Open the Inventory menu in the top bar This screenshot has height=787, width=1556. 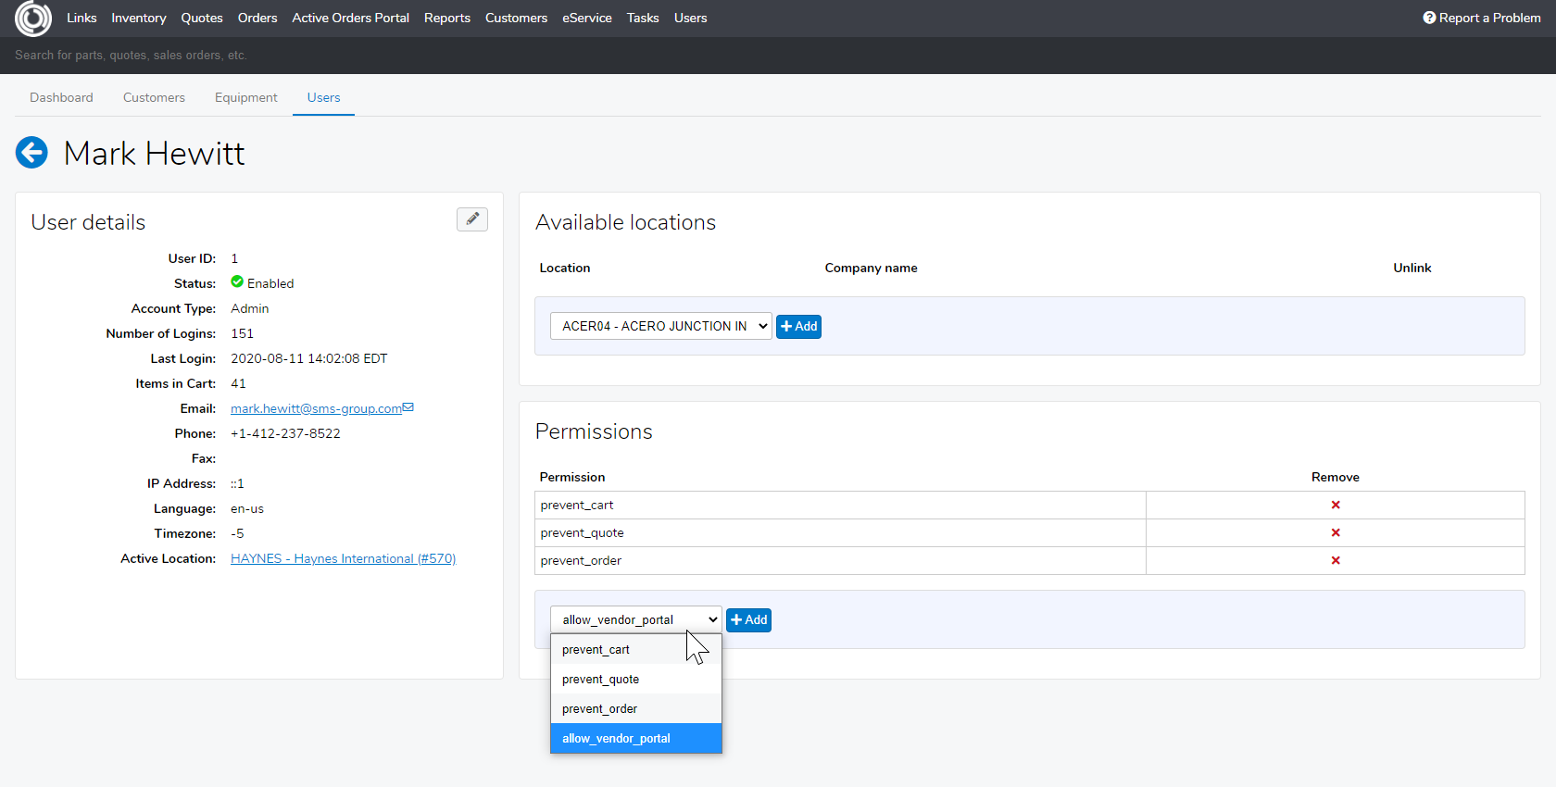point(139,19)
